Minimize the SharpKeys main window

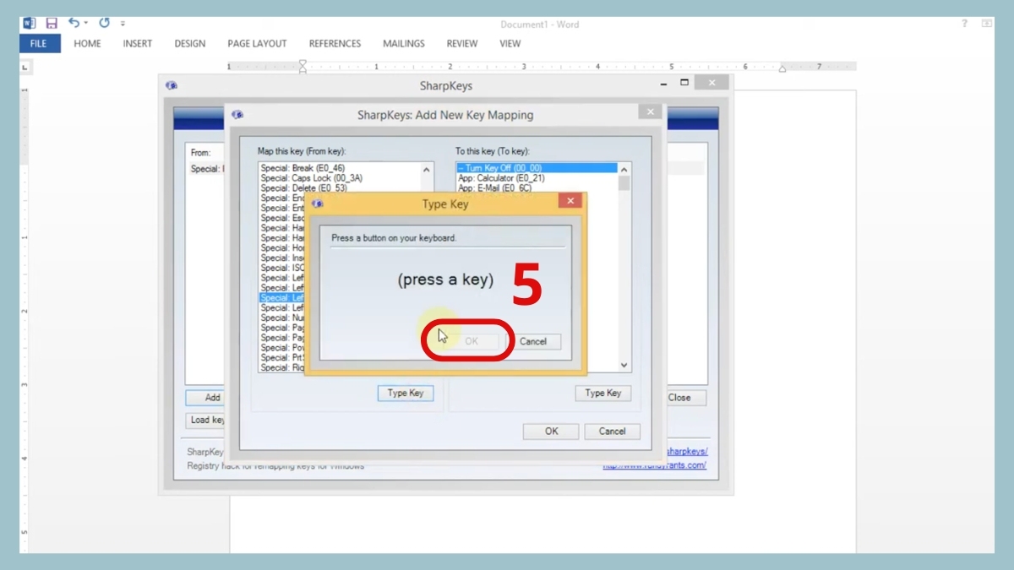click(x=663, y=84)
